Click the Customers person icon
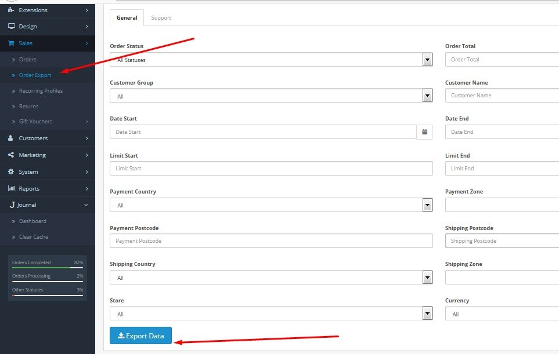 10,138
